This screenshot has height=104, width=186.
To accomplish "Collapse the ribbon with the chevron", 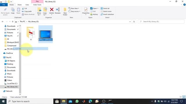I will pos(181,5).
